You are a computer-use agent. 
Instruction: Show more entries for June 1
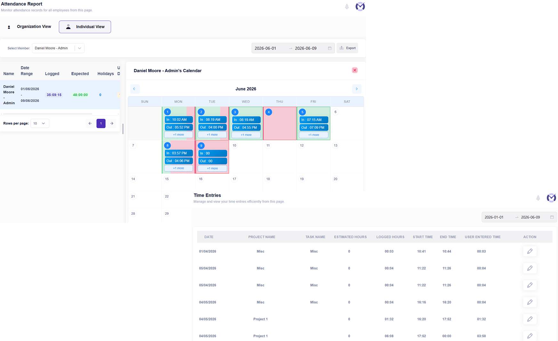179,135
